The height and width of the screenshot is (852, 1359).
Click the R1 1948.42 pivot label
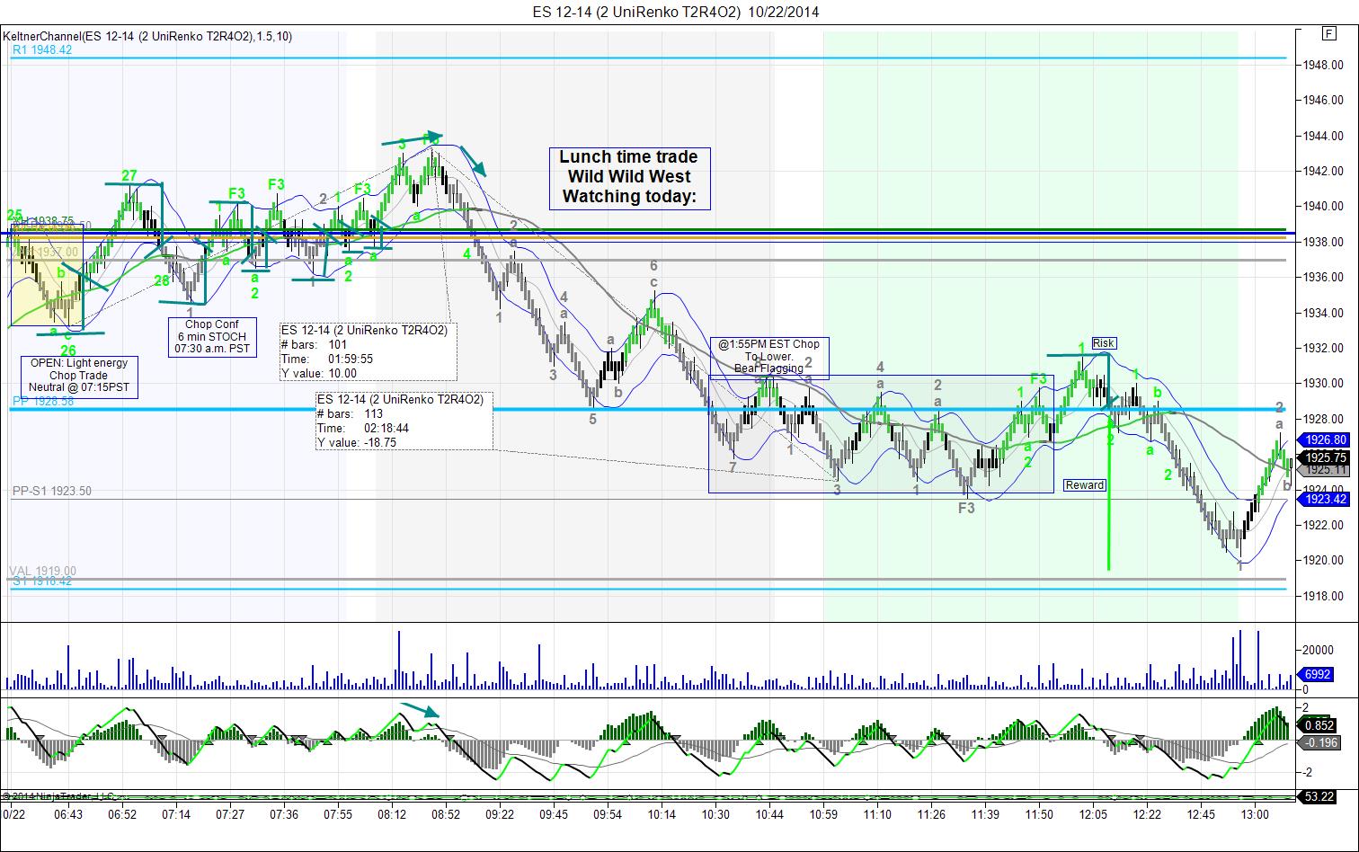[x=42, y=50]
